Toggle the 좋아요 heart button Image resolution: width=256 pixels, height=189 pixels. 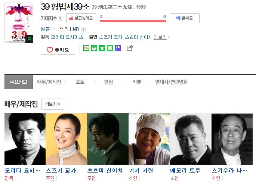click(58, 50)
